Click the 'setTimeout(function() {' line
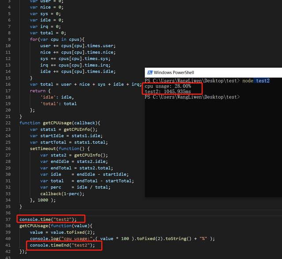The height and width of the screenshot is (259, 282). (60, 149)
